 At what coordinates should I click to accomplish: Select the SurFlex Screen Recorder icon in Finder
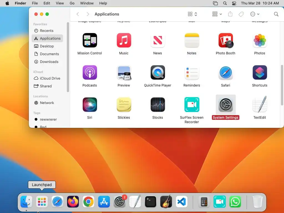point(192,105)
